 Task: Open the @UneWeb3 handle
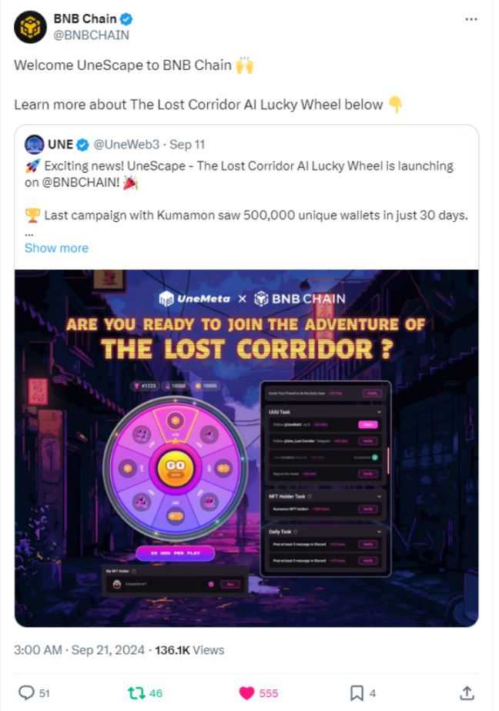pos(125,144)
